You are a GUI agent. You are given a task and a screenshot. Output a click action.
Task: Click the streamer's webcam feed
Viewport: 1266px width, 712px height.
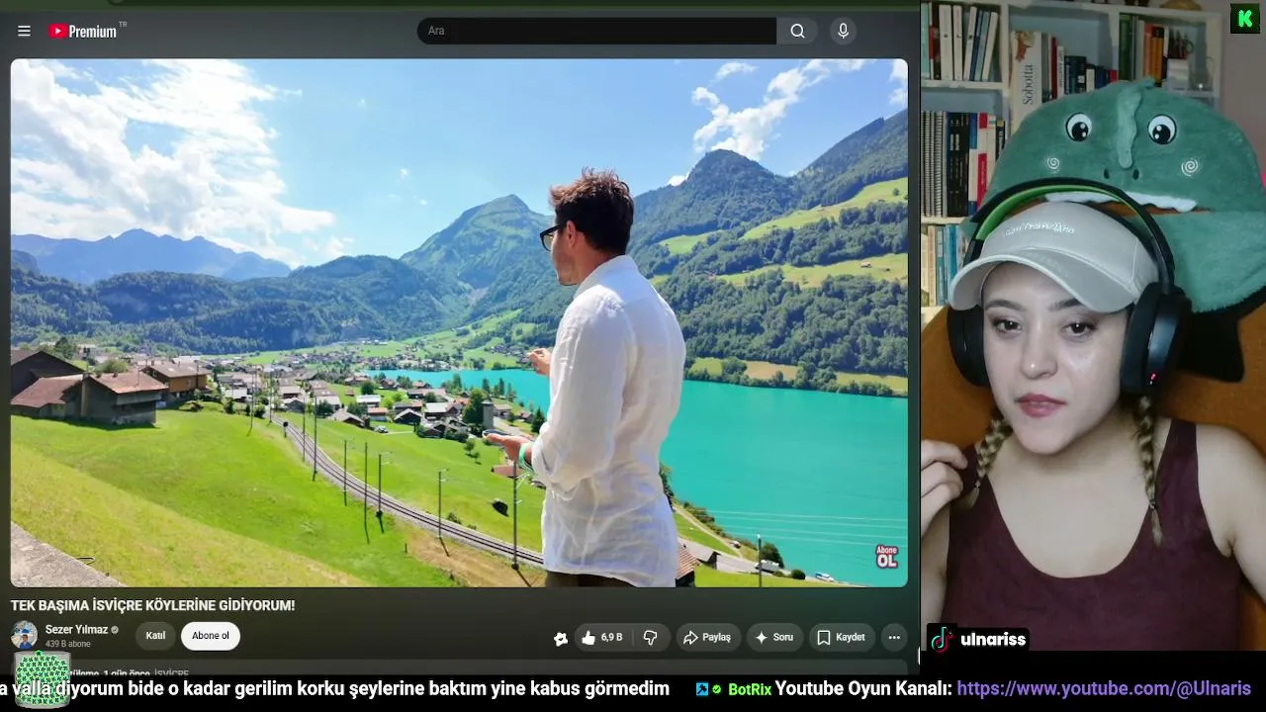1094,326
